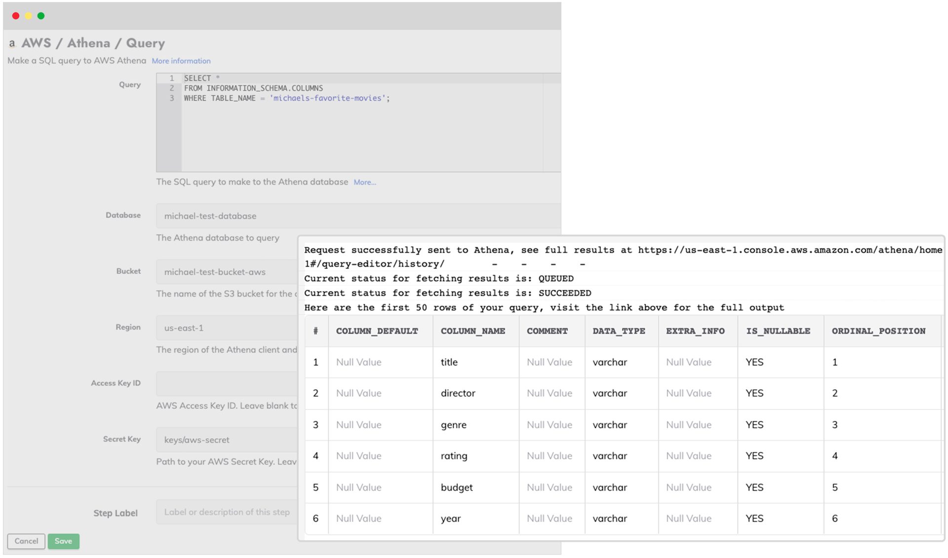The width and height of the screenshot is (948, 558).
Task: Click line number 3 in query gutter
Action: (172, 98)
